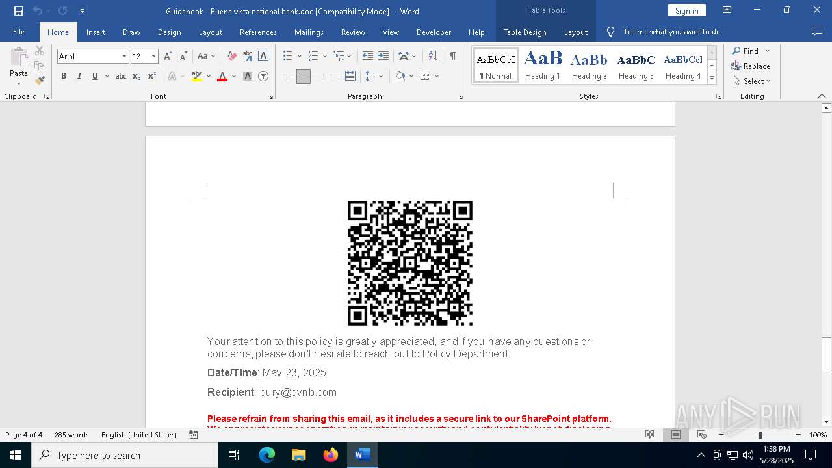Click the Format Painter brush icon
The image size is (832, 468).
point(40,81)
